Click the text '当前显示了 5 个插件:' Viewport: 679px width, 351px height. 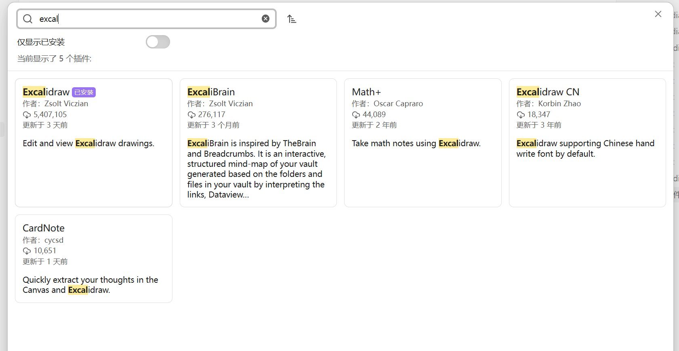pyautogui.click(x=54, y=59)
